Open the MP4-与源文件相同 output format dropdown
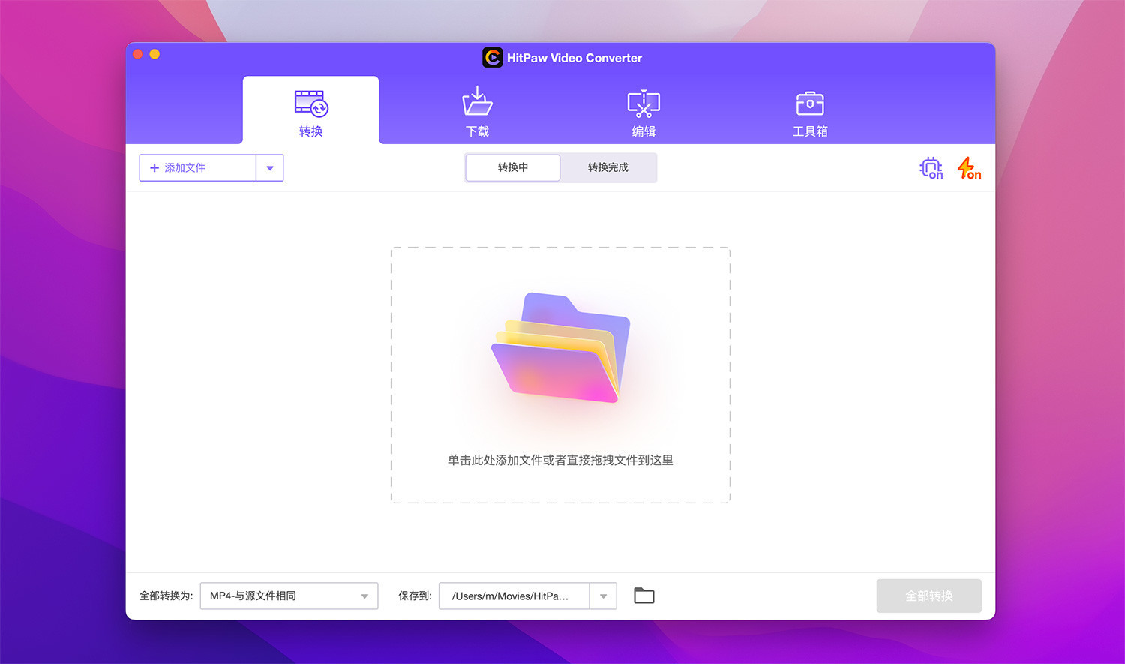The width and height of the screenshot is (1125, 664). pyautogui.click(x=289, y=596)
